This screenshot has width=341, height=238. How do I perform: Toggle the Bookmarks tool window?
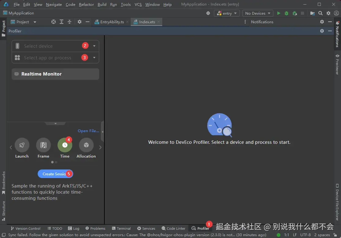point(4,183)
